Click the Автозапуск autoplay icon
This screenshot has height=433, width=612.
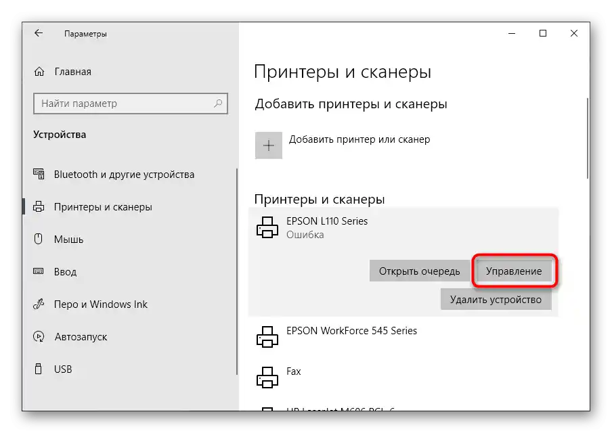click(x=39, y=336)
